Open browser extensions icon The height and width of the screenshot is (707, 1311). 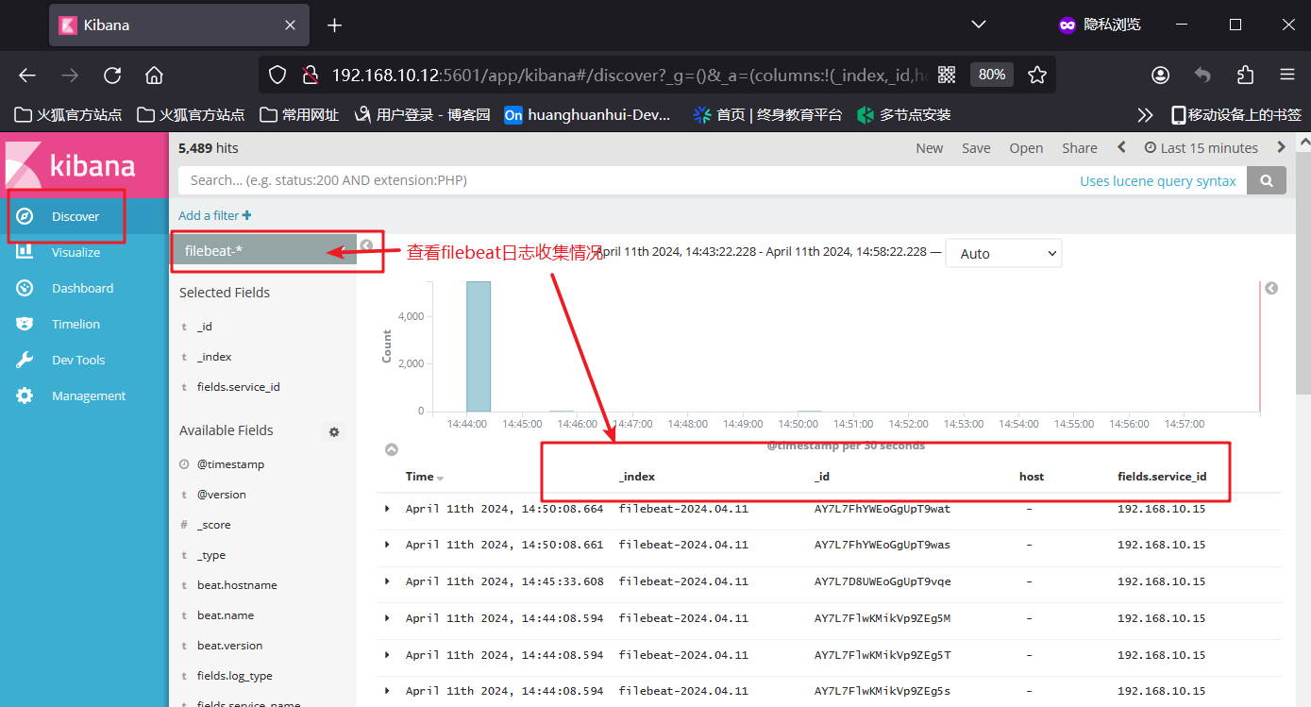1245,75
